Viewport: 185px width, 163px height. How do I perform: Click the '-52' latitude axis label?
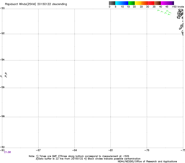pos(2,33)
